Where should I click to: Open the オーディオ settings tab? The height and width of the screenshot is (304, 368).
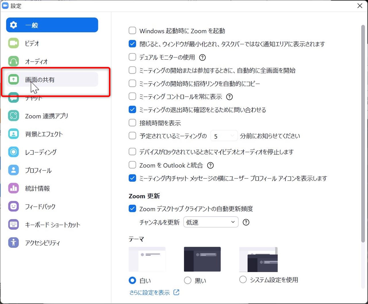click(x=52, y=61)
